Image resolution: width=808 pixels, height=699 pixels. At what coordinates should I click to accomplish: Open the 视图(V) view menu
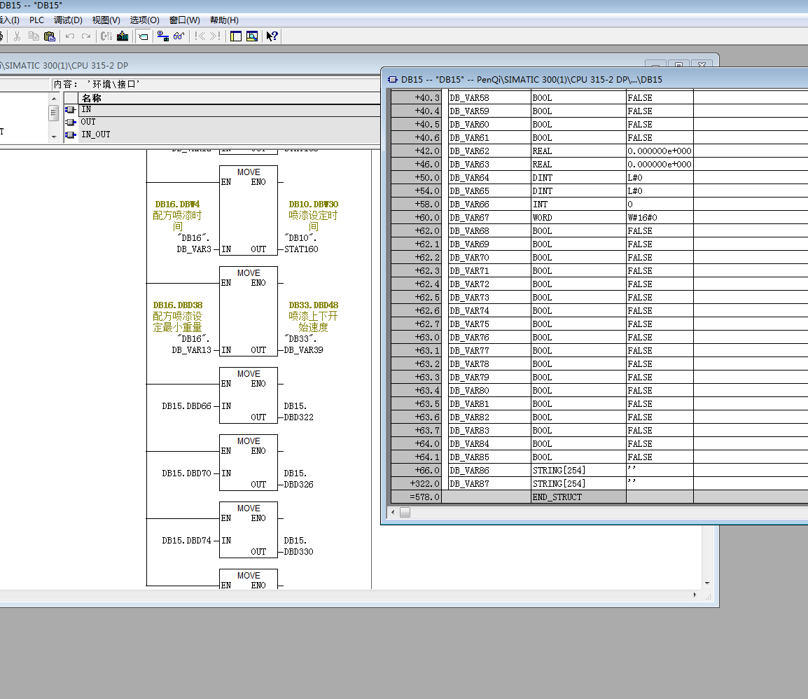(106, 20)
